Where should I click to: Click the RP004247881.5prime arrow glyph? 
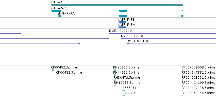[182, 75]
